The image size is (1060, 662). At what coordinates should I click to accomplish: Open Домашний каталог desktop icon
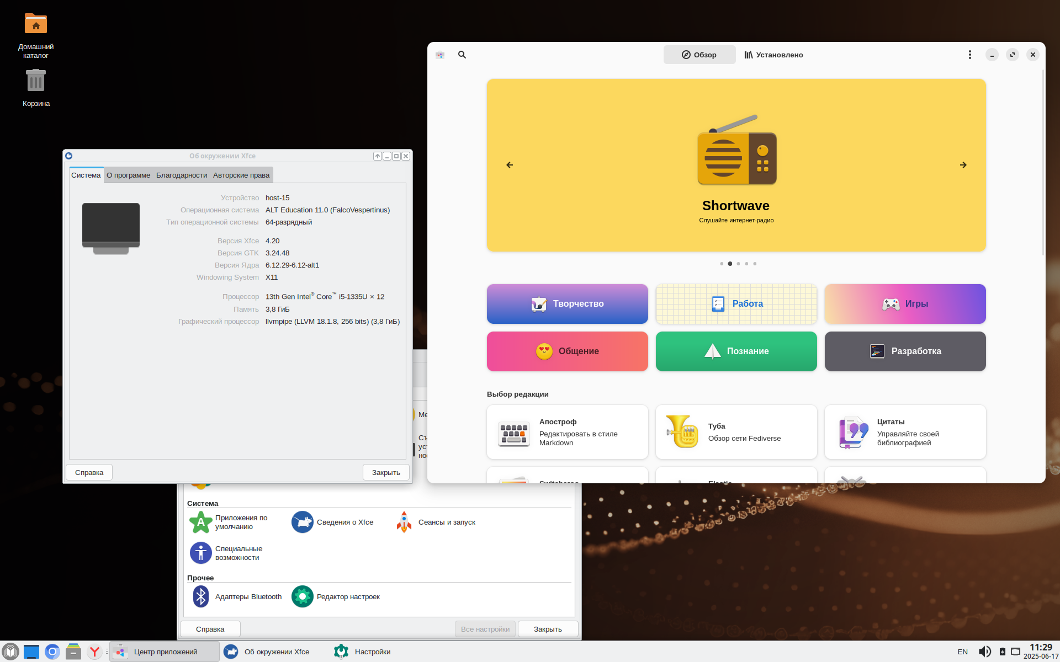point(36,36)
